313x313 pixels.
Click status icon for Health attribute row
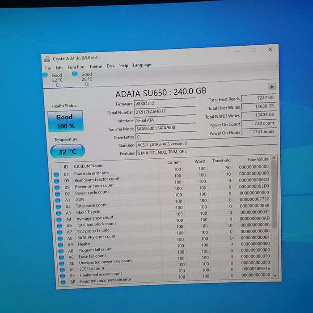click(61, 245)
